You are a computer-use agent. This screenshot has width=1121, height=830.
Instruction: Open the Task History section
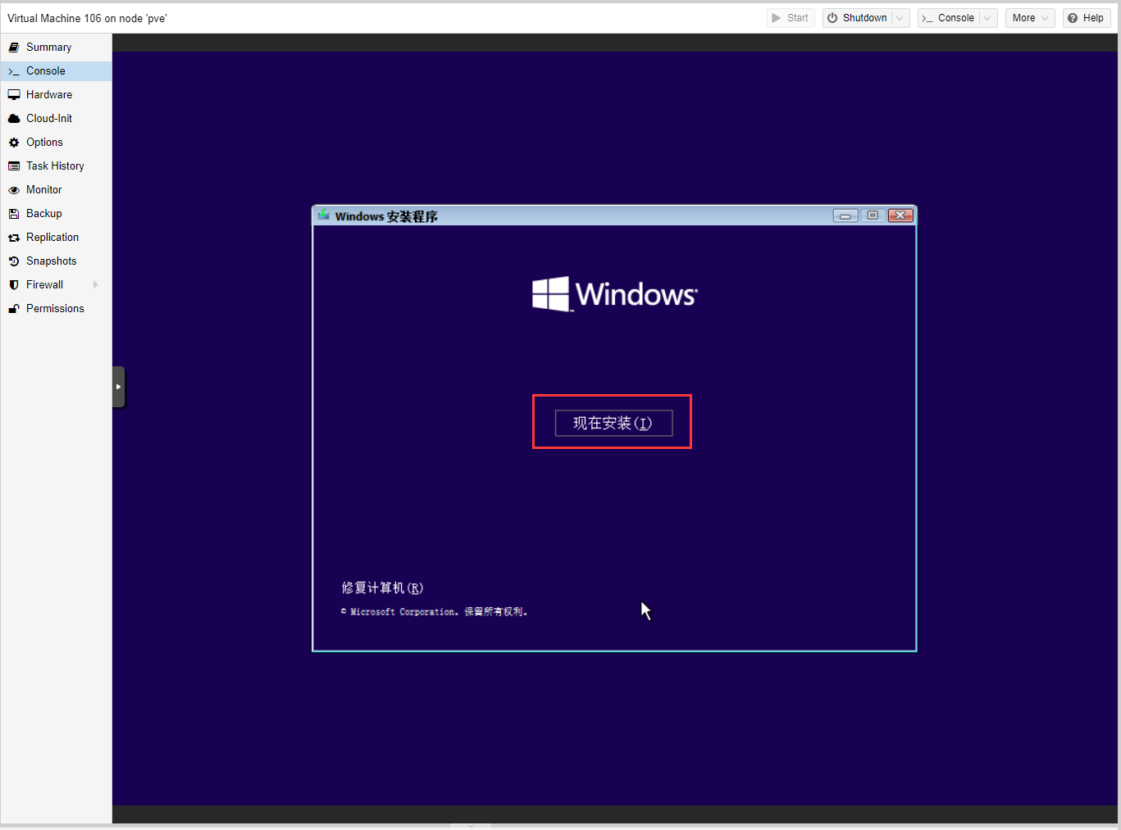pyautogui.click(x=55, y=166)
